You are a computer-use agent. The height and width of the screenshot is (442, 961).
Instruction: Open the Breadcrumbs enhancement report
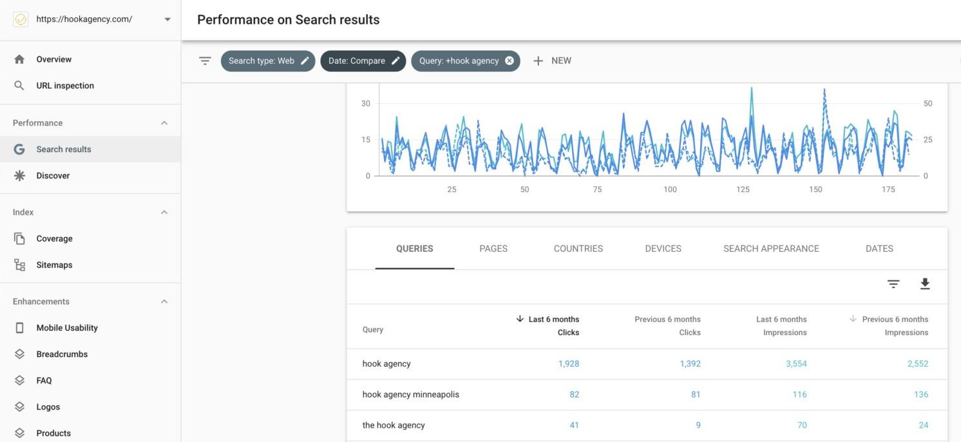[61, 354]
